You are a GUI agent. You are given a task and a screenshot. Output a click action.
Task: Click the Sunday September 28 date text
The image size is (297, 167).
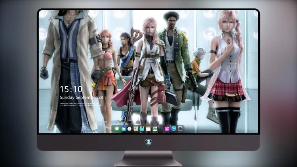pos(82,97)
